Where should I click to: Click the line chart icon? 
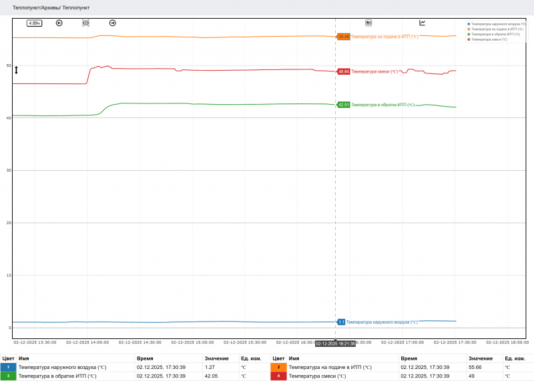pos(422,23)
